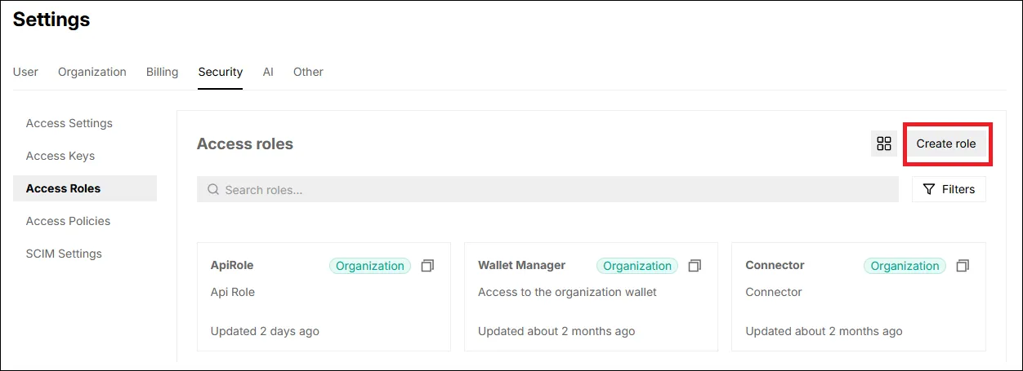Select the AI settings tab
The width and height of the screenshot is (1023, 371).
point(268,72)
